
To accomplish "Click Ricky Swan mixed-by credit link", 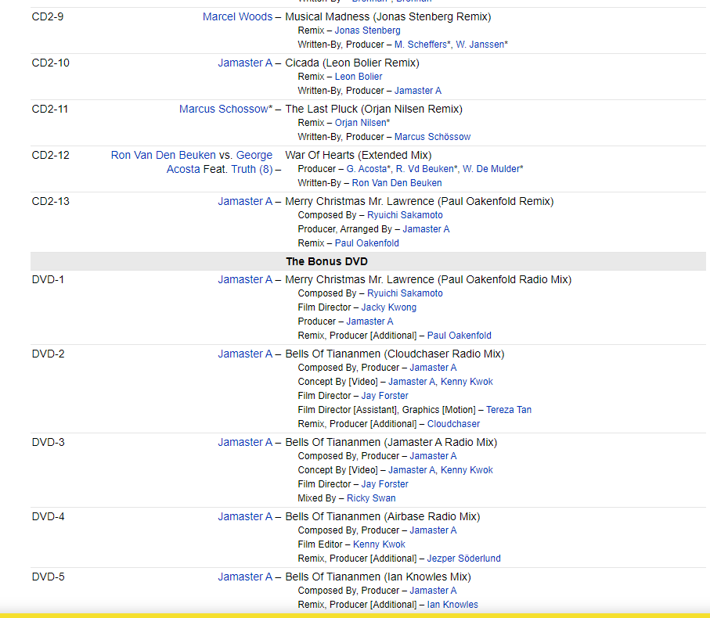I will tap(371, 498).
